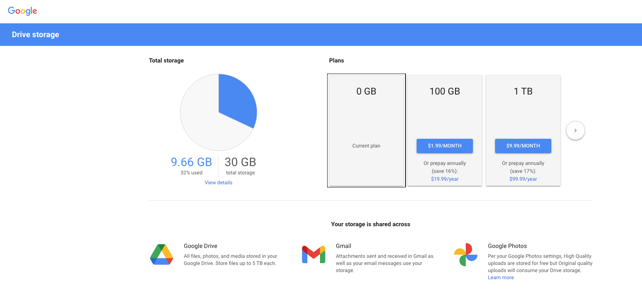This screenshot has height=297, width=642.
Task: Click the 100 GB plan heading
Action: coord(445,91)
